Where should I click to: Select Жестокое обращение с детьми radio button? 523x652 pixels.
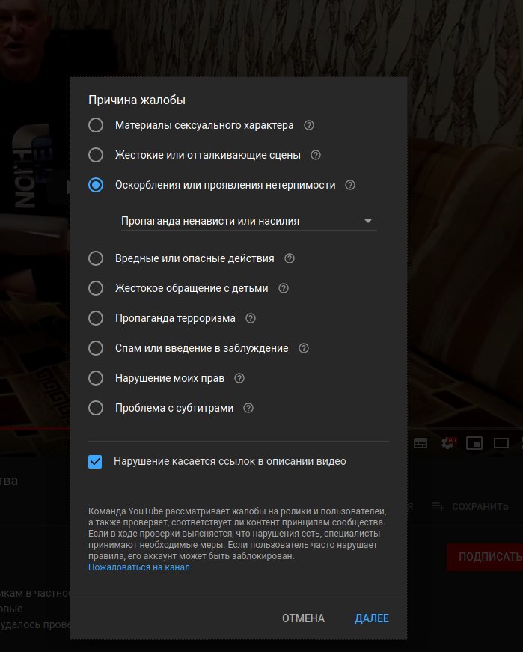click(x=96, y=288)
